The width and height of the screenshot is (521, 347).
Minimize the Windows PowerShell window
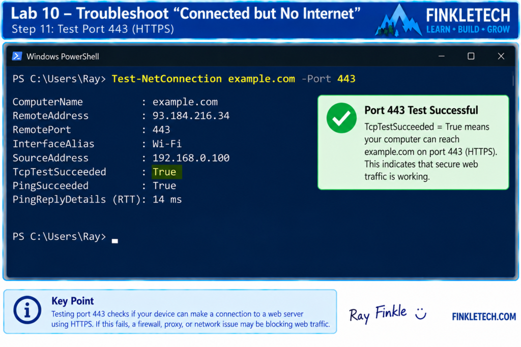(441, 56)
